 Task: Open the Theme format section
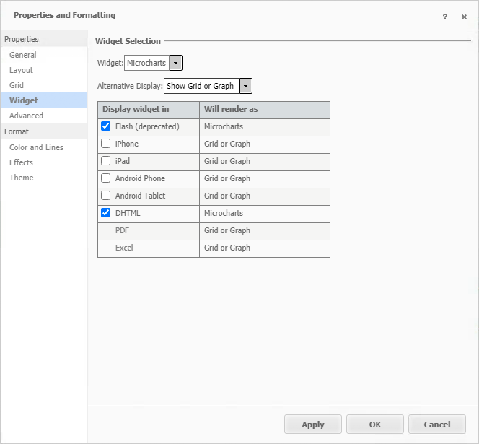pyautogui.click(x=21, y=178)
